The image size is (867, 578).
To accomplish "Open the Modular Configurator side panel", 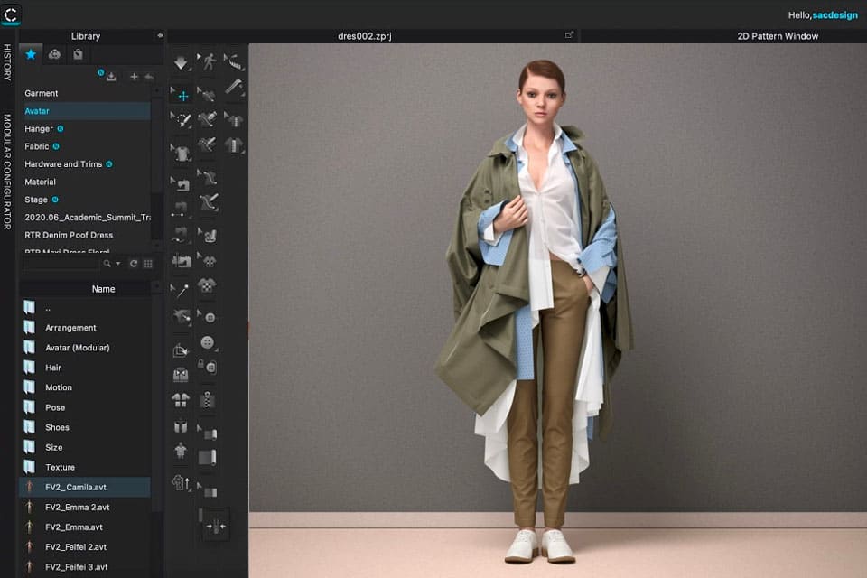I will (x=7, y=172).
